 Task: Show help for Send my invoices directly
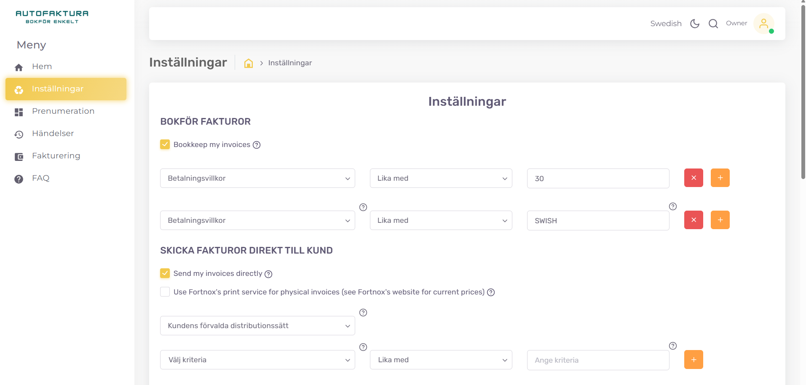[x=268, y=274]
